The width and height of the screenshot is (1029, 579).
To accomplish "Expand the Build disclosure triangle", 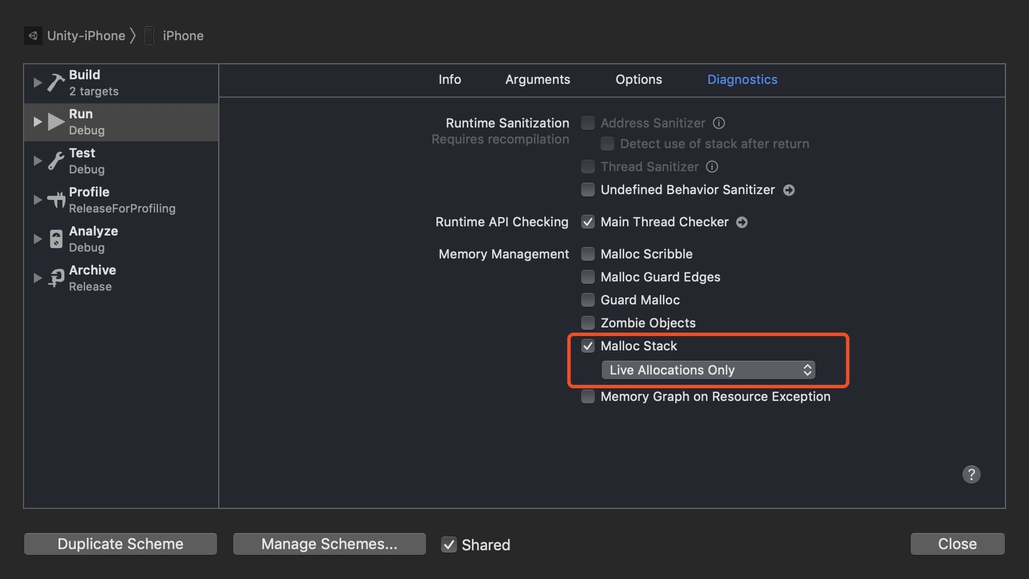I will [x=37, y=83].
